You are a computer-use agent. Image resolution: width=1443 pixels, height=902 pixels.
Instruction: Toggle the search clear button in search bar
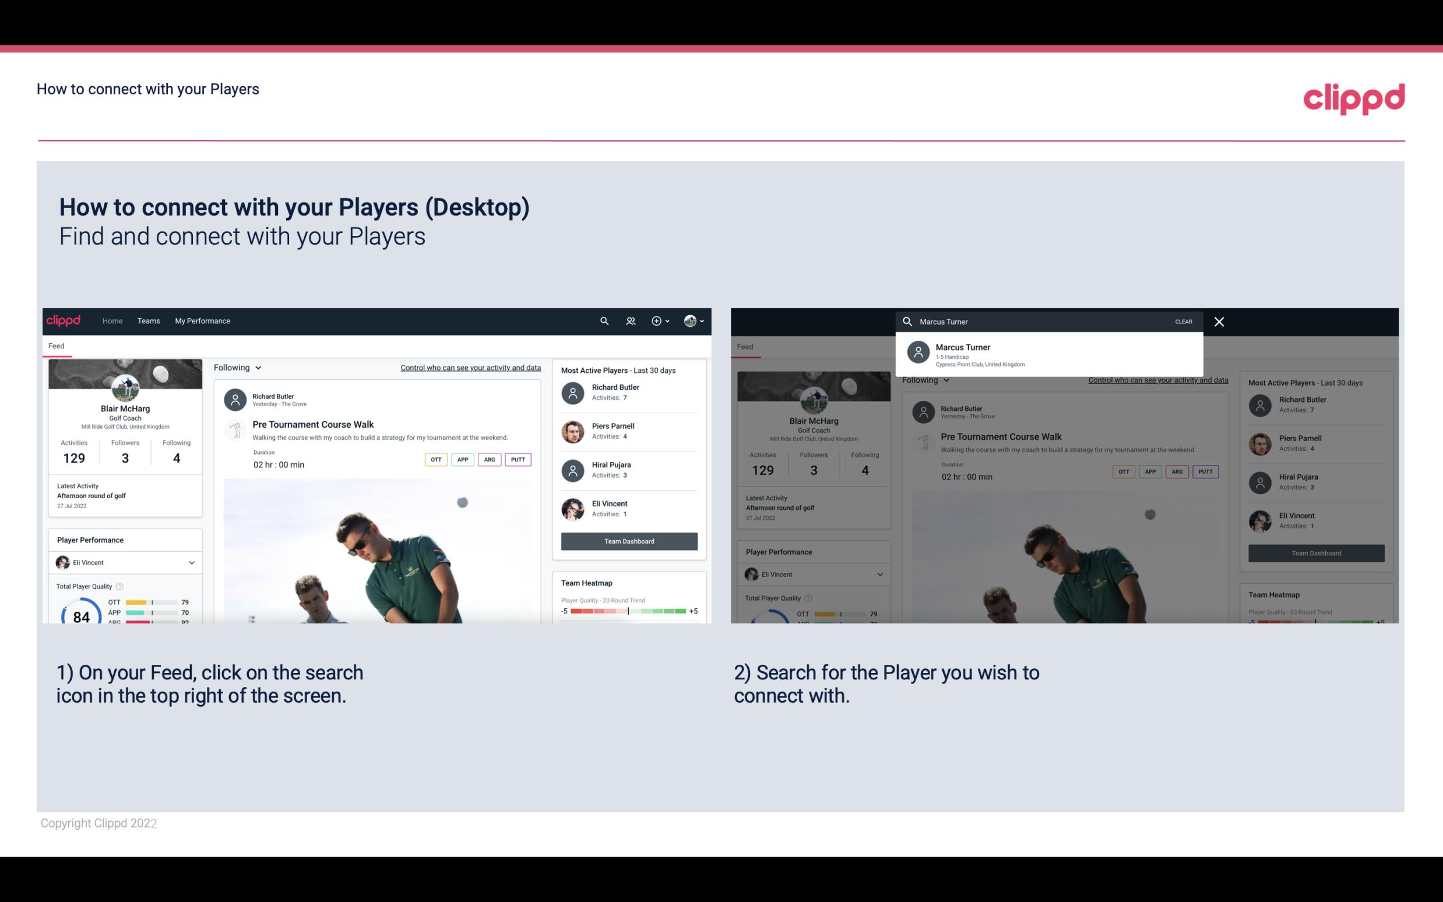point(1184,320)
